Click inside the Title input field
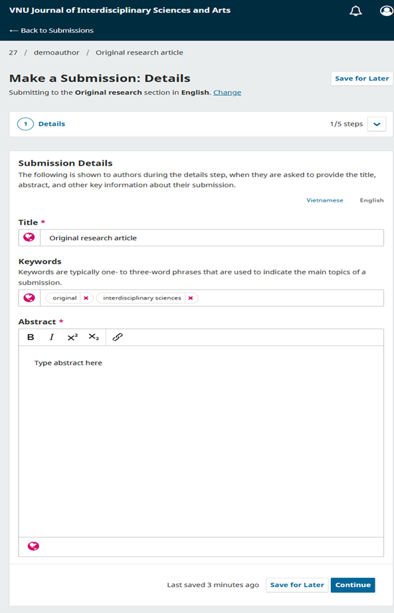This screenshot has width=394, height=613. (212, 238)
